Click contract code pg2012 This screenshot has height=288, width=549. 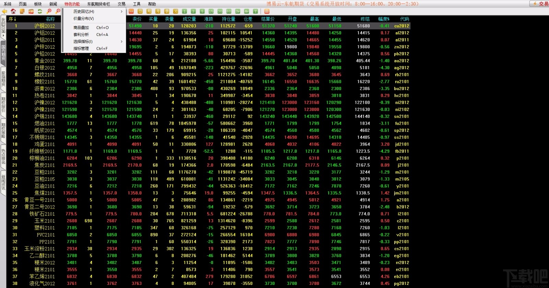[401, 284]
